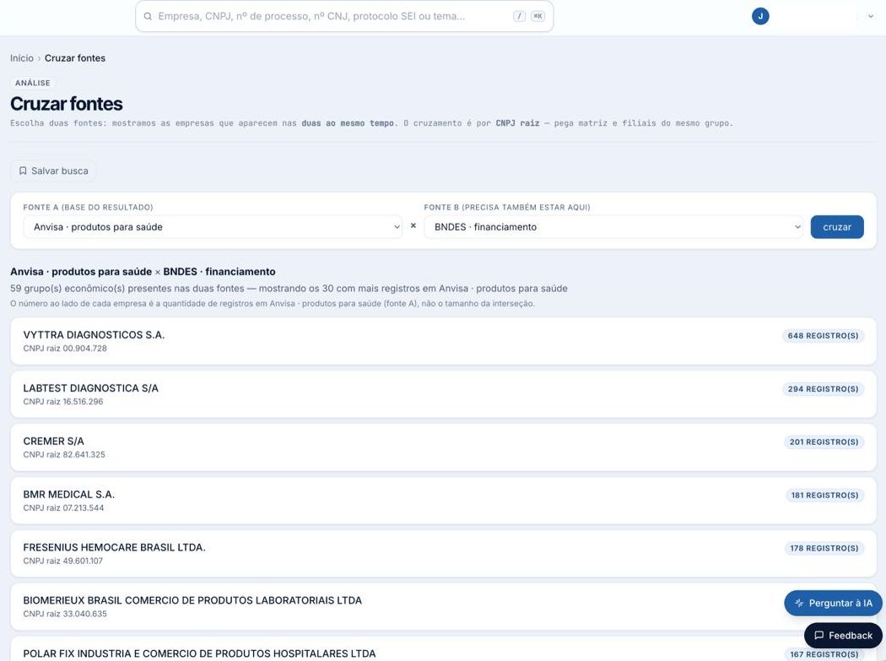Open FRESENIUS HEMOCARE BRASIL LTDA. result
This screenshot has height=661, width=886.
(444, 554)
